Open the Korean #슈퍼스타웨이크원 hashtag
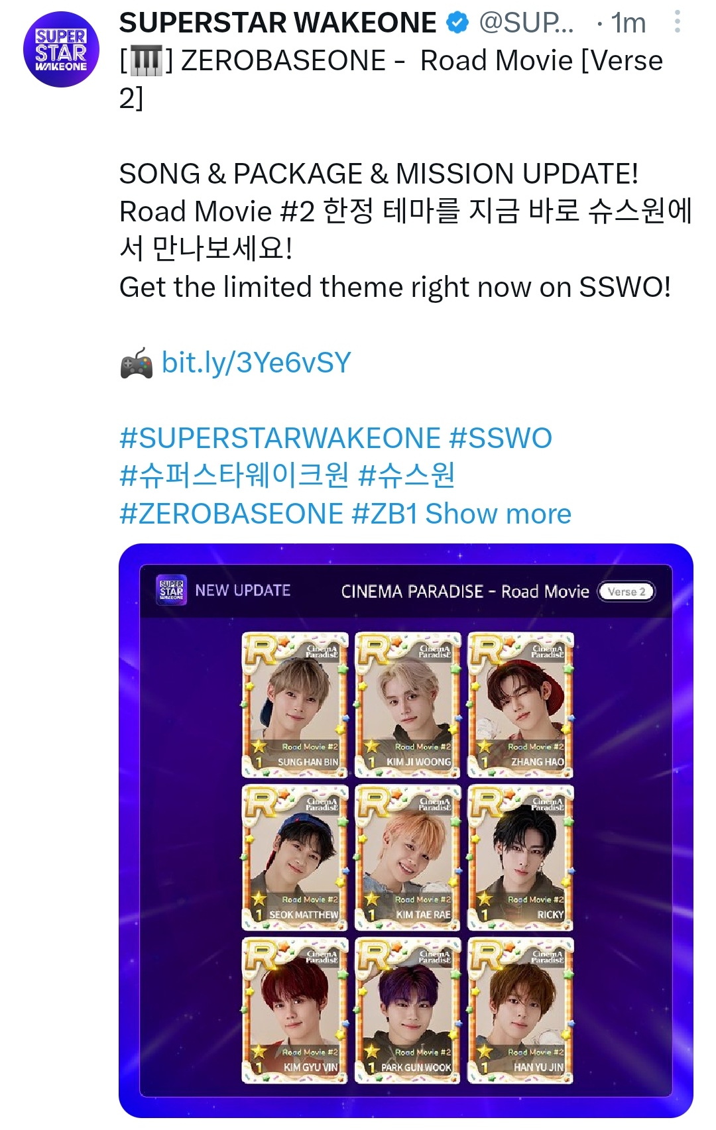The height and width of the screenshot is (1130, 716). point(234,475)
